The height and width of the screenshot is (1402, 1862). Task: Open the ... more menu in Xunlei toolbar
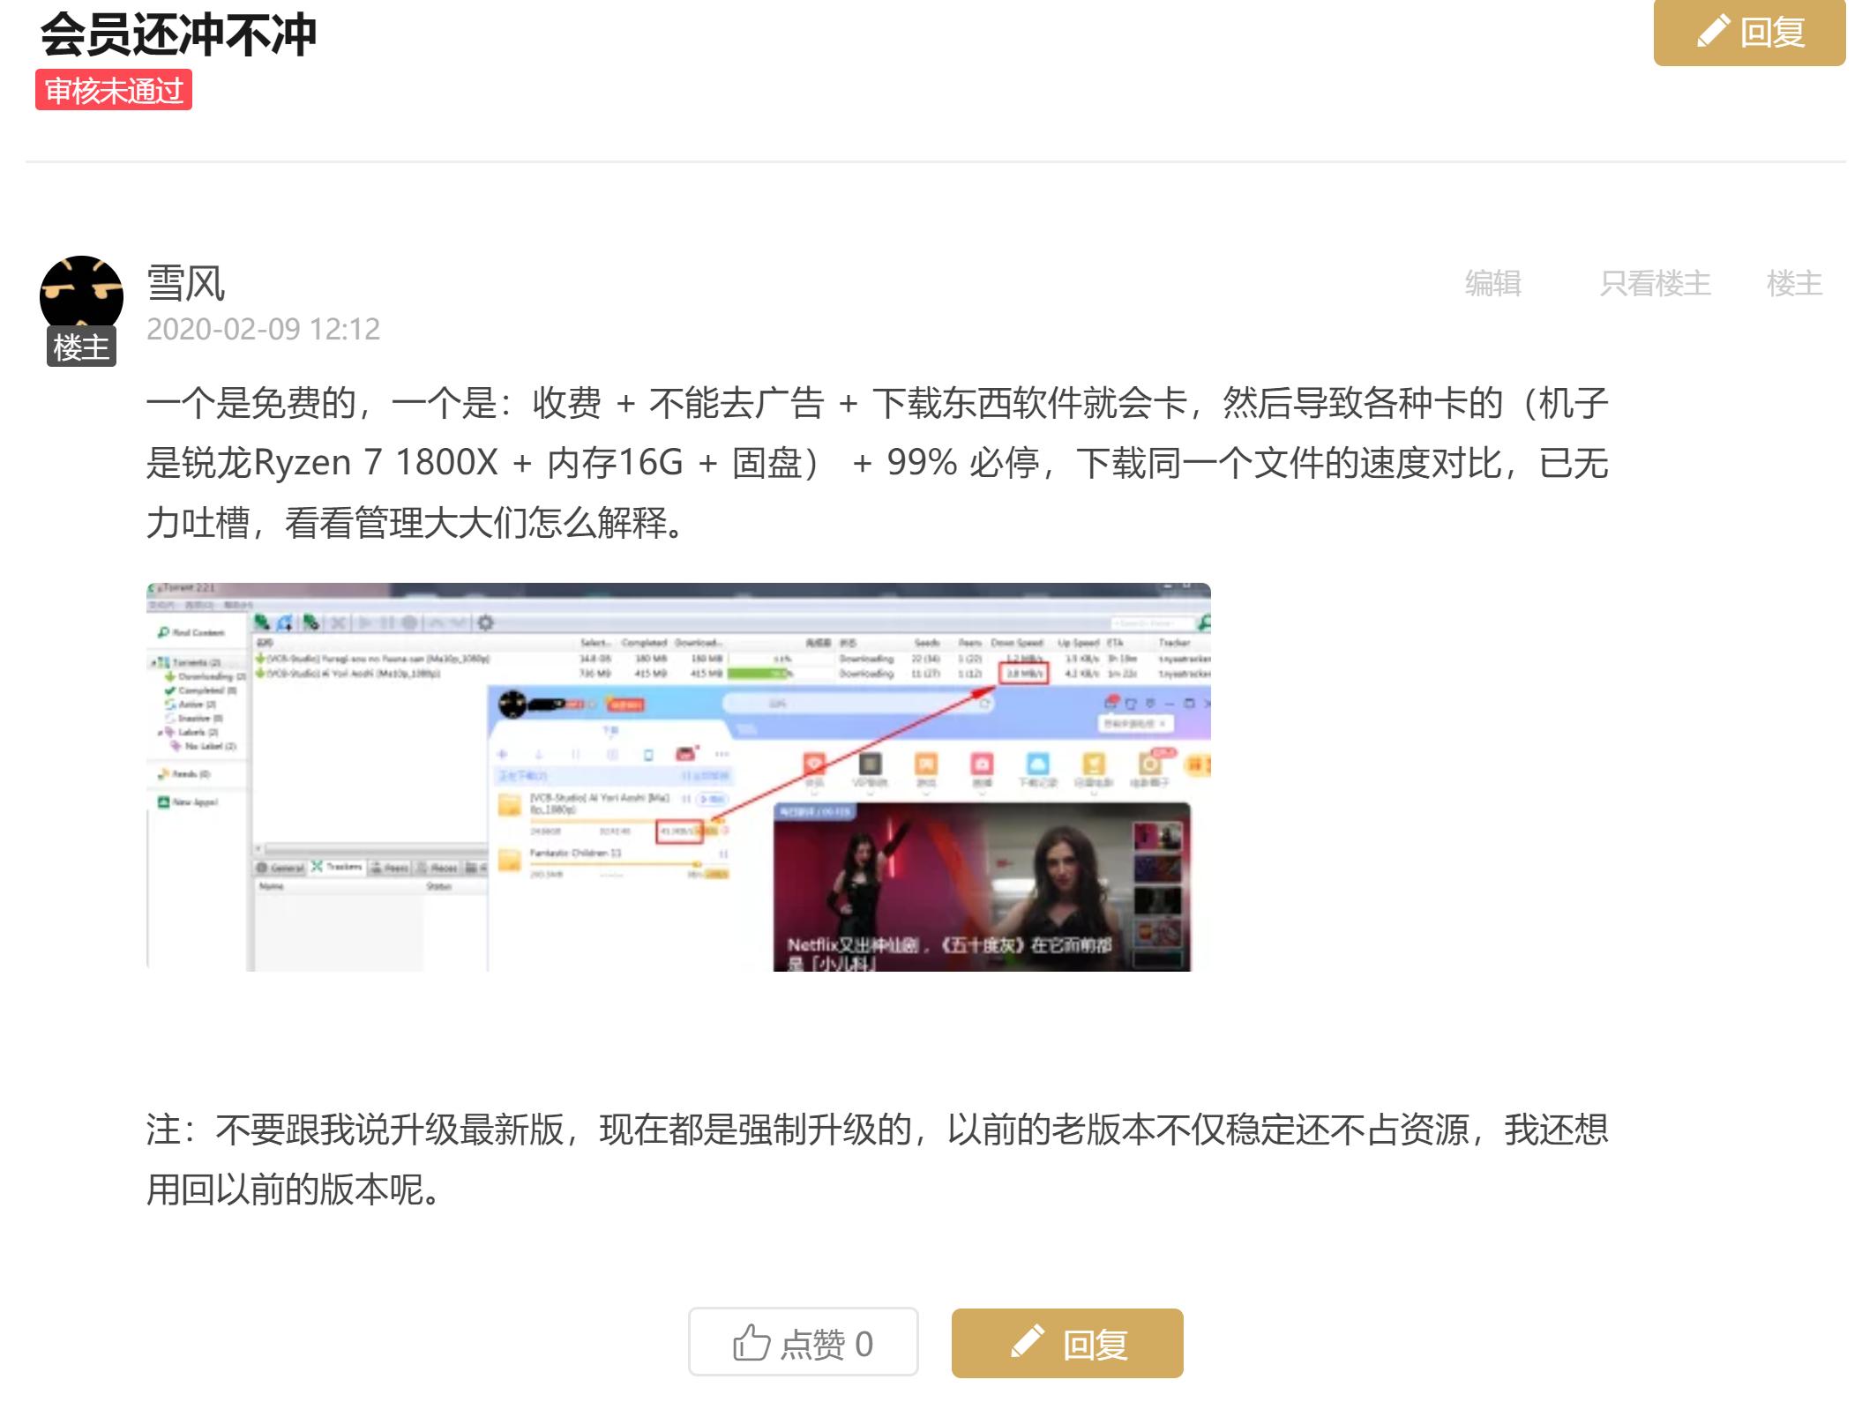pyautogui.click(x=723, y=754)
